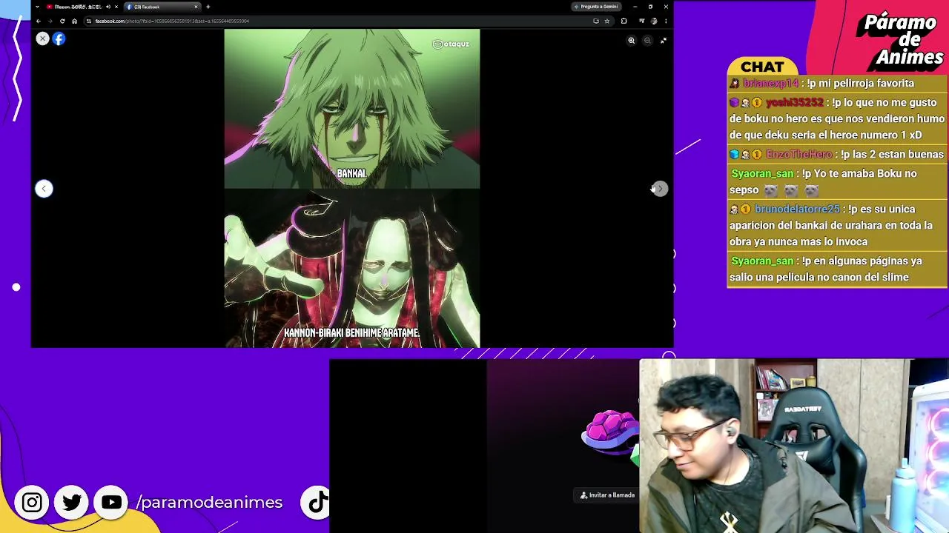Switch to the Facebook tab
This screenshot has height=533, width=949.
[162, 7]
